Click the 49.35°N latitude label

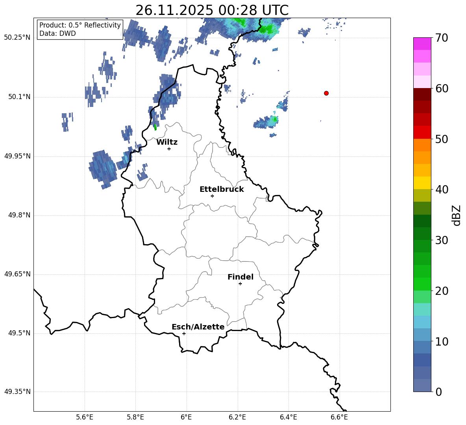coord(17,392)
